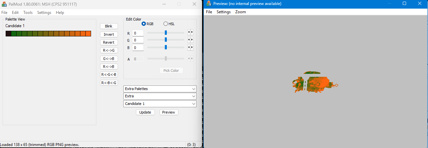
Task: Open Settings menu in Preview window
Action: point(224,12)
